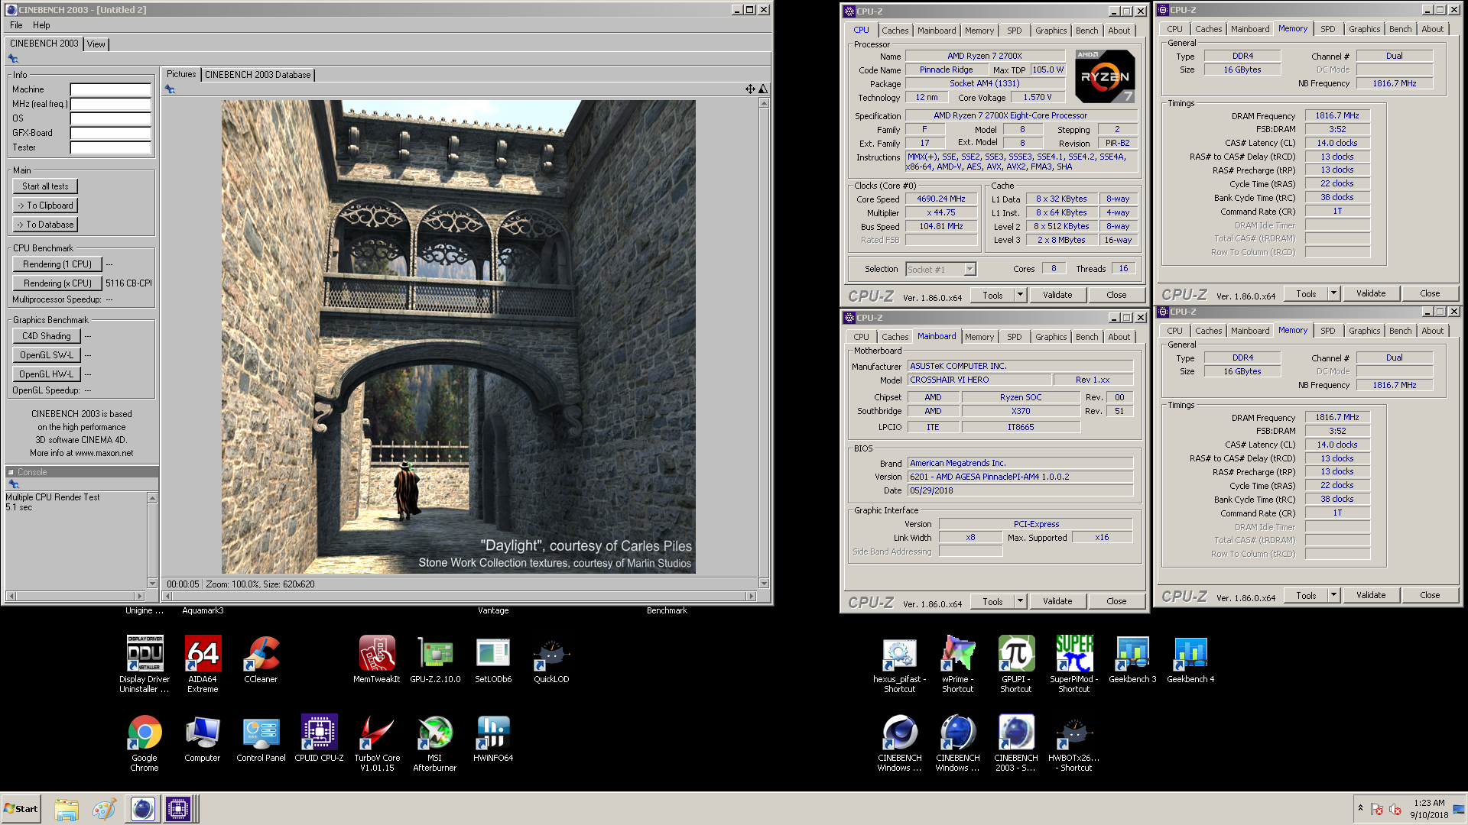1468x825 pixels.
Task: Open Google Chrome desktop icon
Action: (x=145, y=742)
